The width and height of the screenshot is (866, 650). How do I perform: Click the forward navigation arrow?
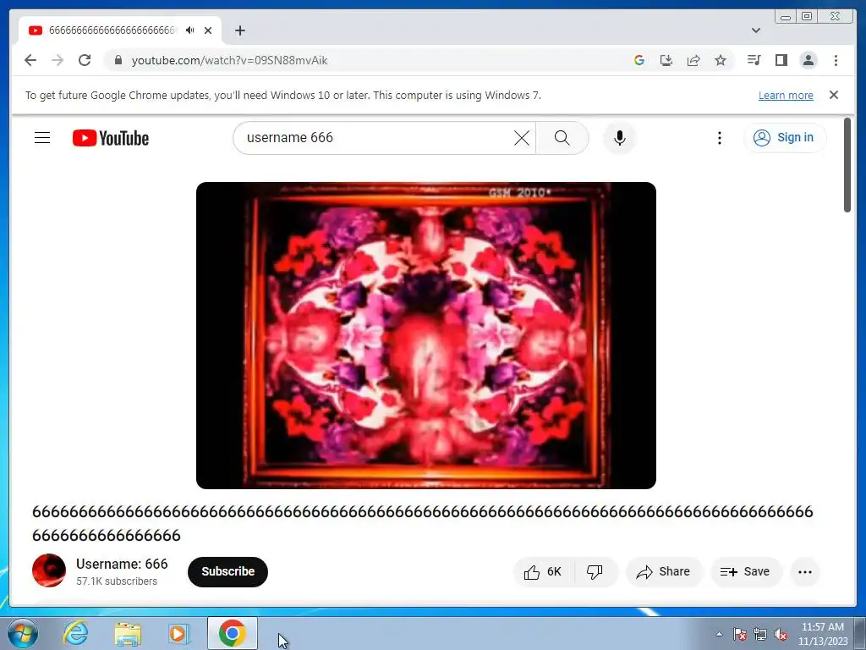click(x=58, y=60)
